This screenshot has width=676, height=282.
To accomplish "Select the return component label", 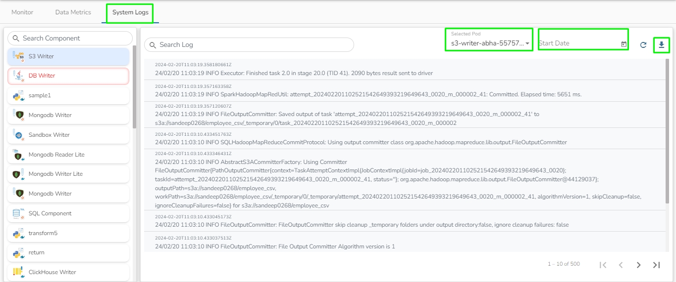I will click(37, 252).
